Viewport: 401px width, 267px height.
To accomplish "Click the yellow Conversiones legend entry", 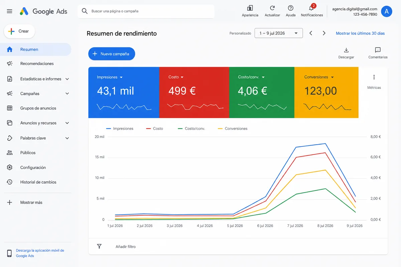I will click(233, 128).
